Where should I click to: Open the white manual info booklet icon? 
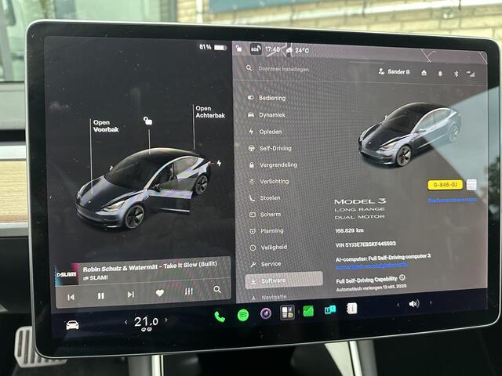tap(351, 309)
